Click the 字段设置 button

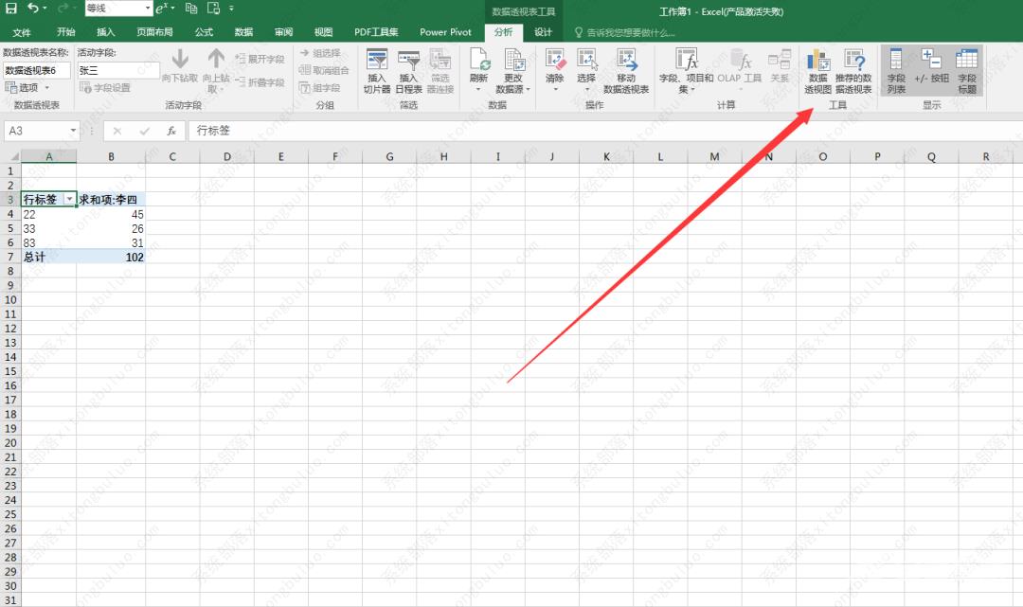coord(105,87)
